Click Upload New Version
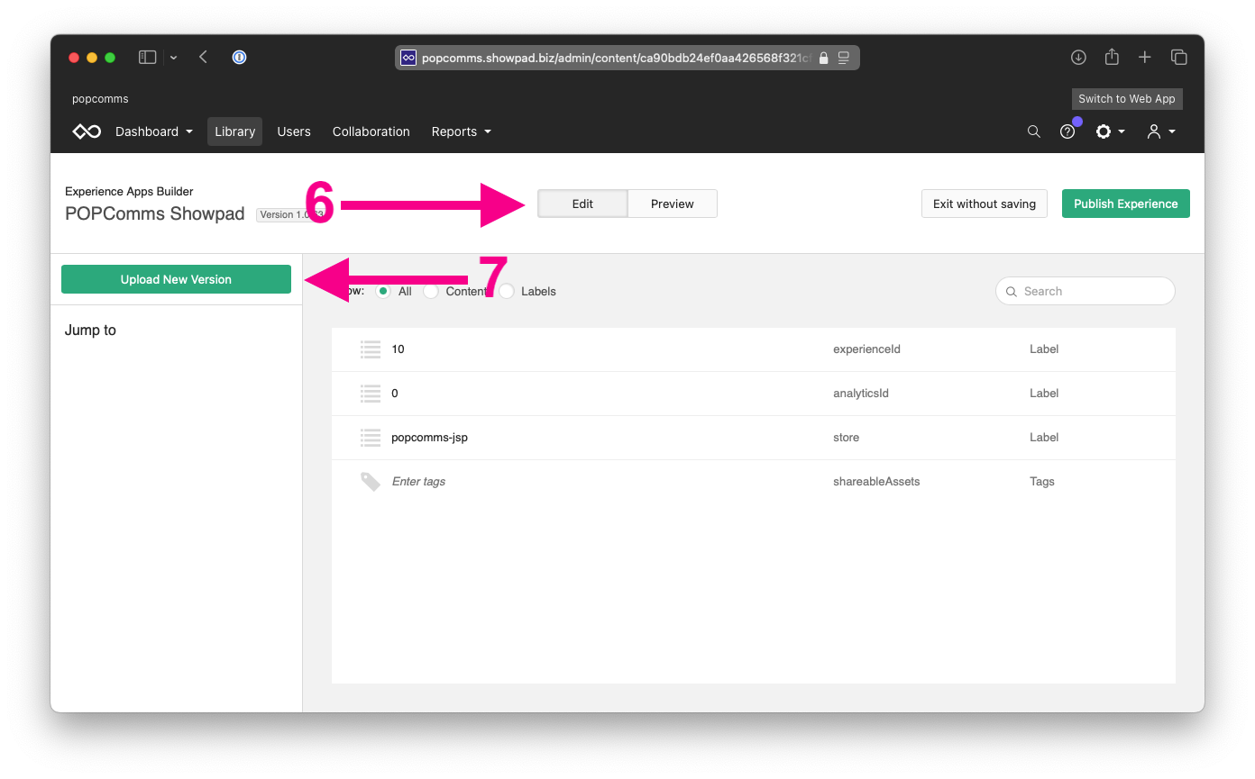Image resolution: width=1255 pixels, height=779 pixels. coord(176,279)
